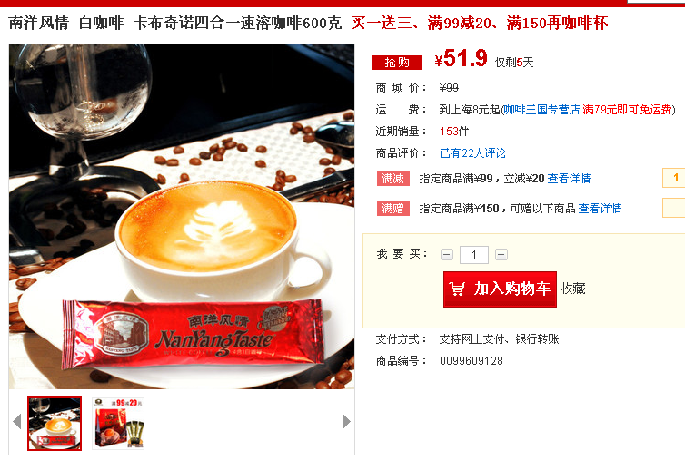Click the 满减 promotion tag
685x460 pixels.
point(393,179)
